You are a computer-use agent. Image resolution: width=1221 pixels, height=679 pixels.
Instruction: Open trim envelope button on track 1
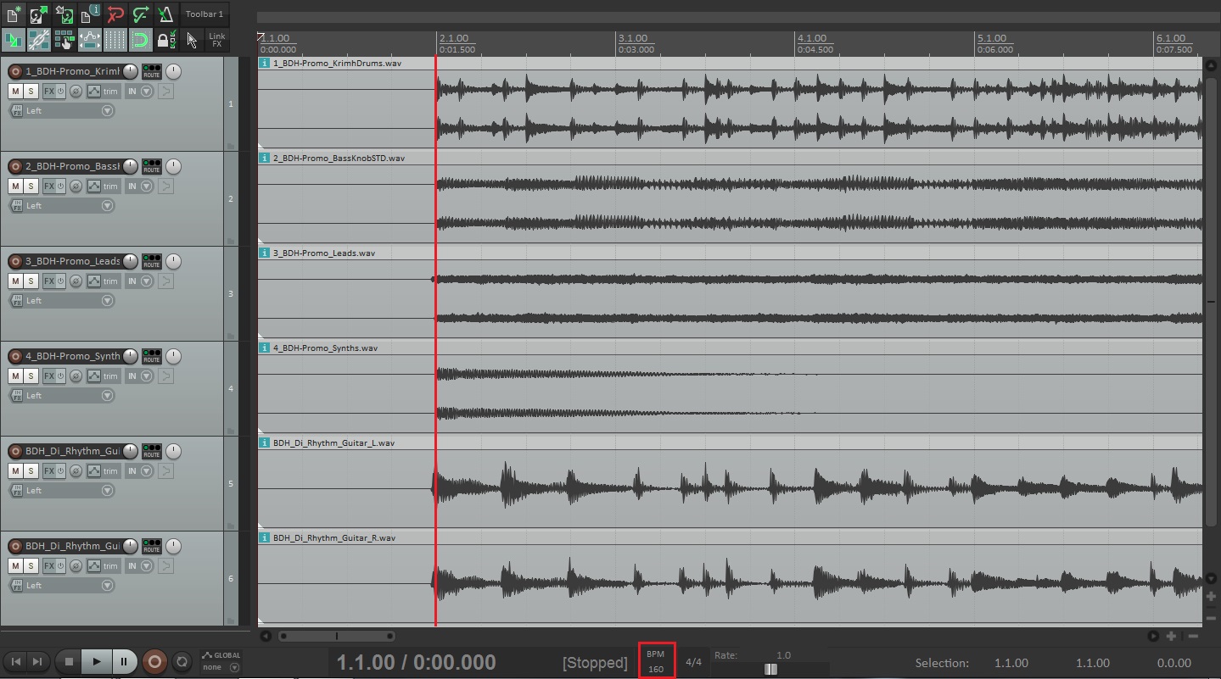[x=103, y=91]
